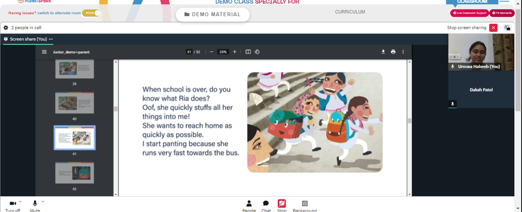
Task: Select page 41 thumbnail
Action: (75, 138)
